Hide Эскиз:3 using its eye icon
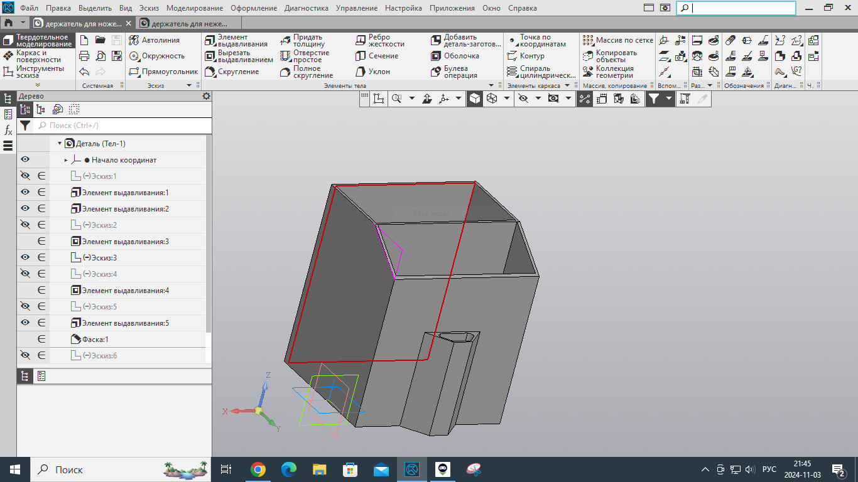Screen dimensions: 858x482 (25, 258)
